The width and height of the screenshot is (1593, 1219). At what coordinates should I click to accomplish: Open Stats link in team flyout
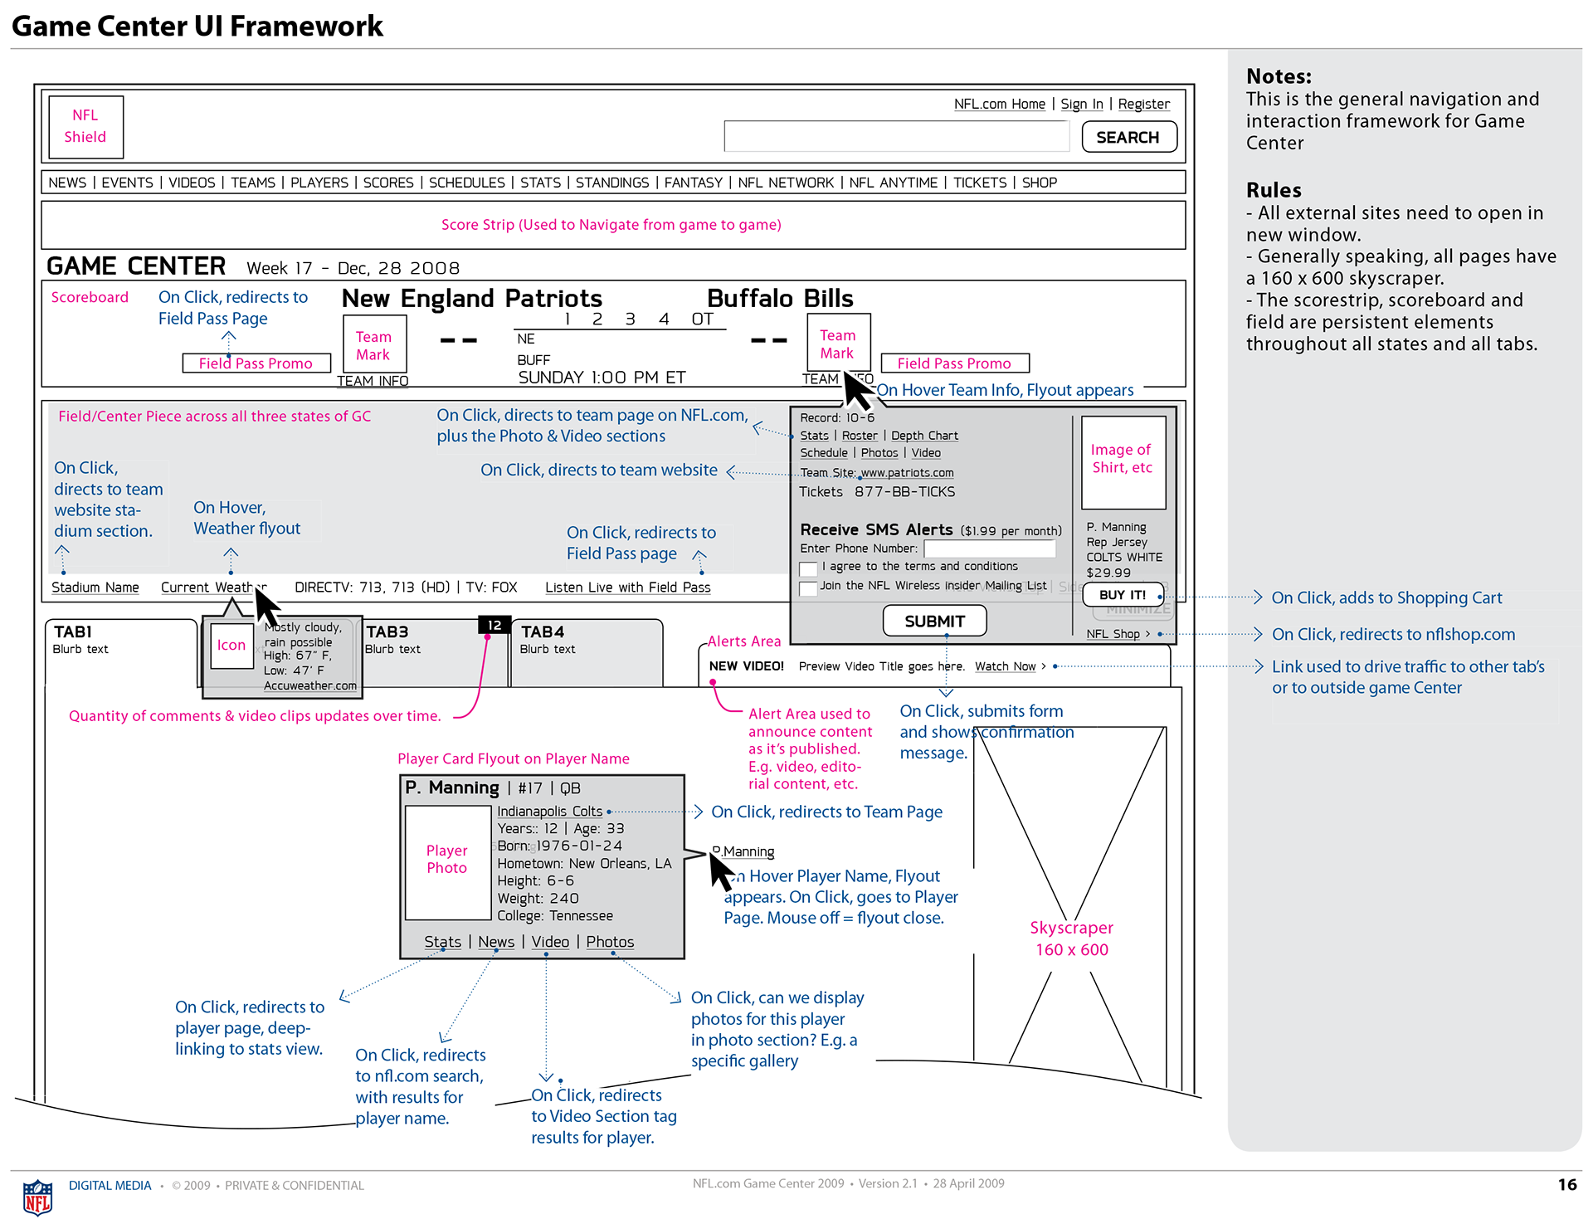[814, 436]
